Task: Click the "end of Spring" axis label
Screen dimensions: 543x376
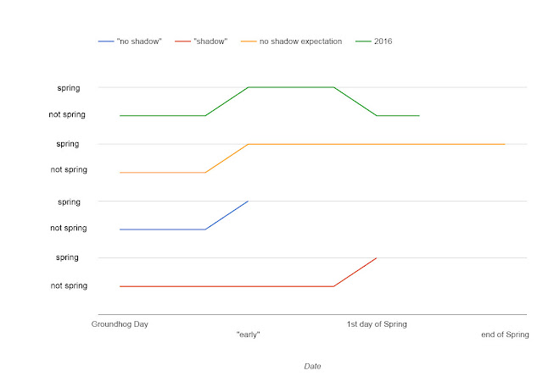Action: point(505,335)
